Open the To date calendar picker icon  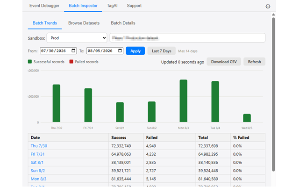[120, 50]
